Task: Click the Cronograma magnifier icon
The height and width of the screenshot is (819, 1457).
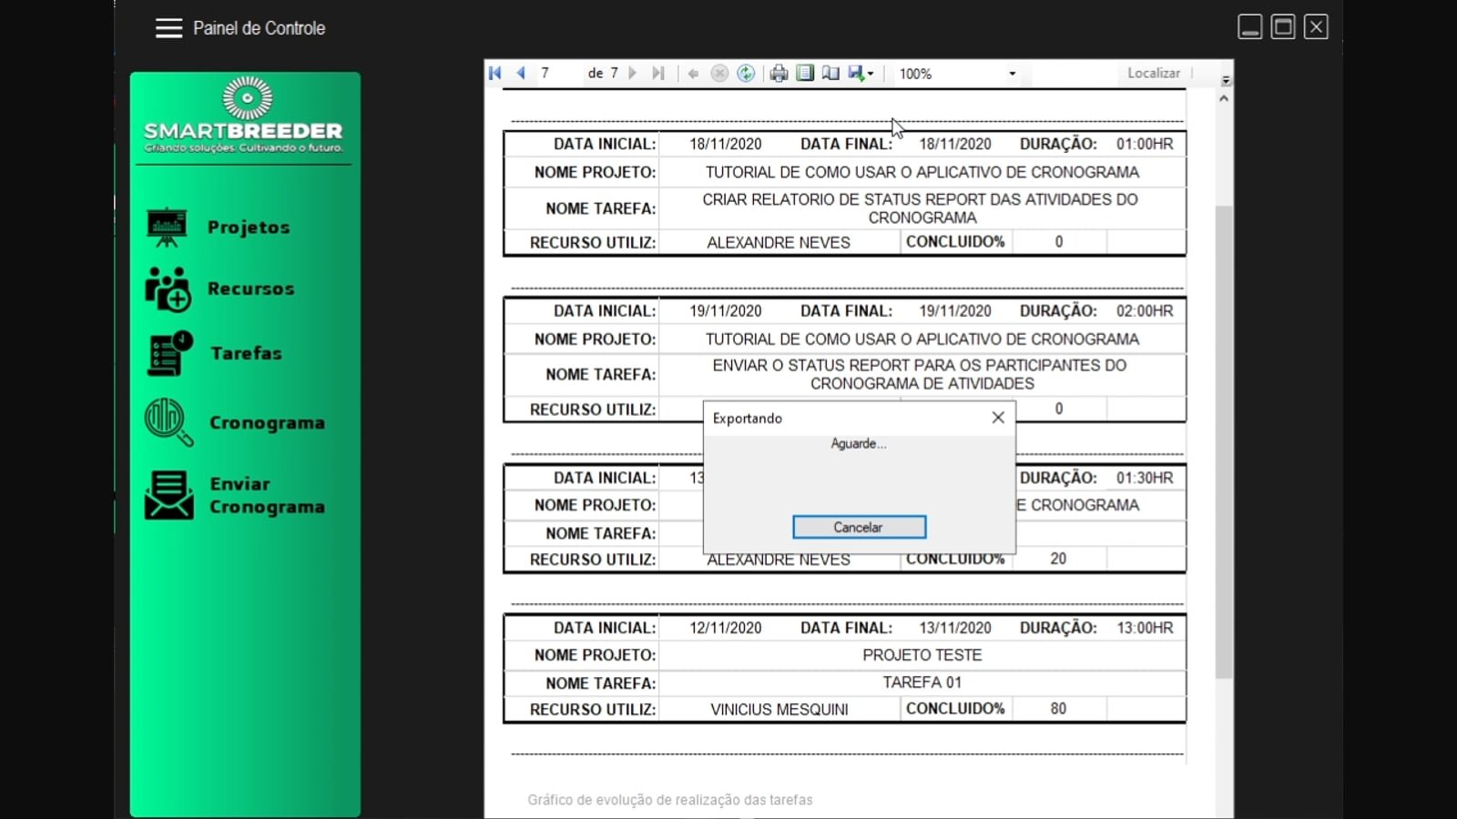Action: [x=168, y=422]
